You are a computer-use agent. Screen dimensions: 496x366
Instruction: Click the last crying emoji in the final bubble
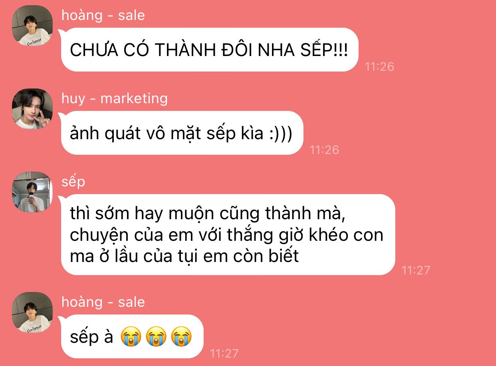pos(181,337)
